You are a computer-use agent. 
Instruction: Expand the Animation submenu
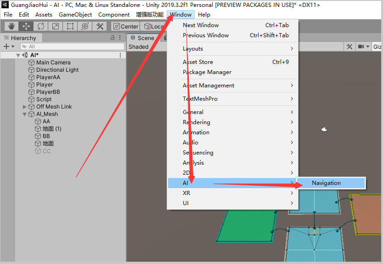coord(232,132)
